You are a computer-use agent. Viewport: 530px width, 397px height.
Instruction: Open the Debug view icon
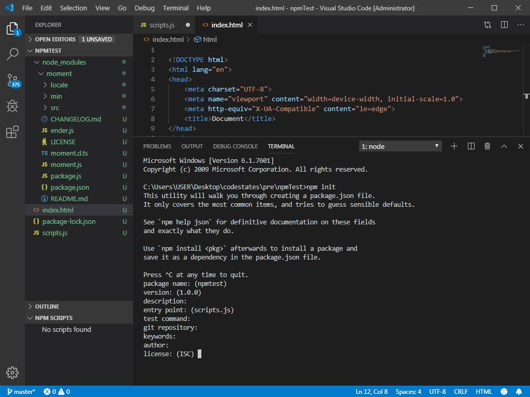pyautogui.click(x=12, y=106)
